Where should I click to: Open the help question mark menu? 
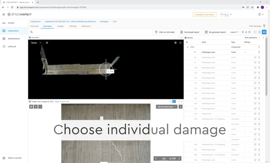click(260, 14)
